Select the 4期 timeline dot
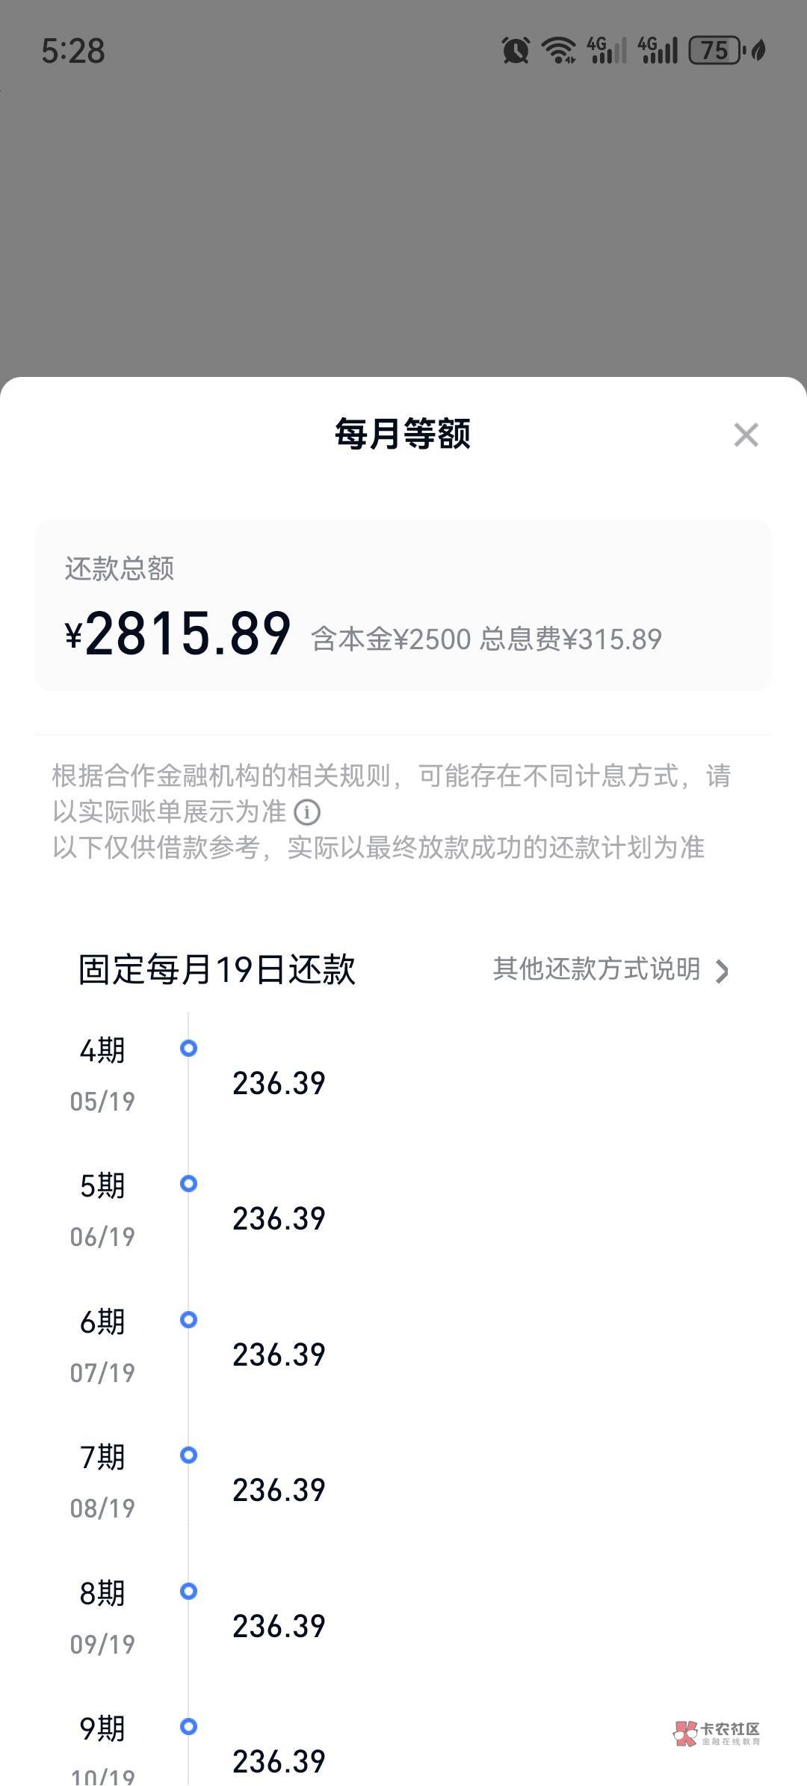The width and height of the screenshot is (807, 1786). [188, 1049]
